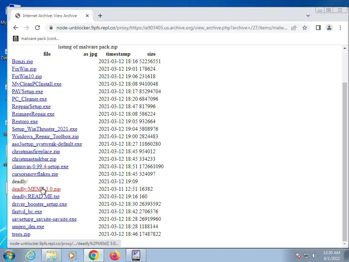Click the Action Center flag icon
The width and height of the screenshot is (349, 262).
[298, 256]
